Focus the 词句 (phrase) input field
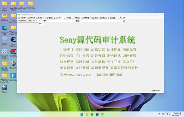 tap(61, 21)
